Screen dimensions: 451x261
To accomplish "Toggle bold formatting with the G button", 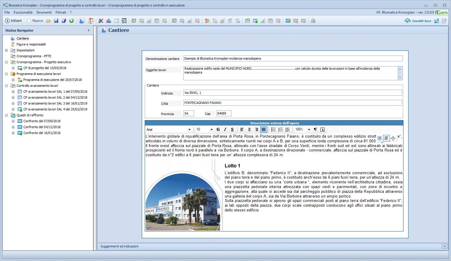I will click(x=218, y=130).
